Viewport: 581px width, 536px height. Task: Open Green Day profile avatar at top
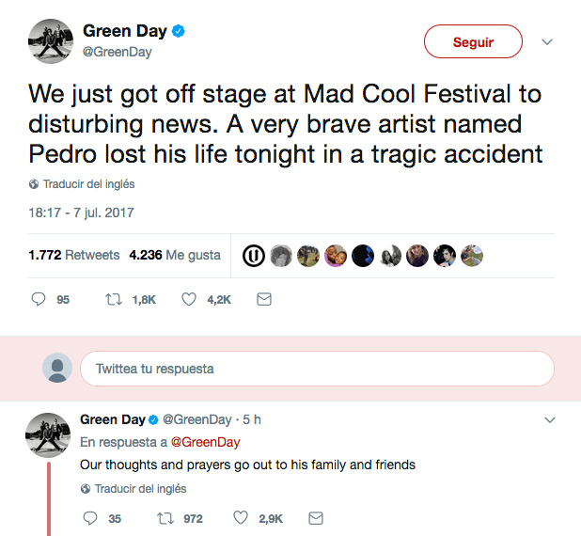[49, 41]
